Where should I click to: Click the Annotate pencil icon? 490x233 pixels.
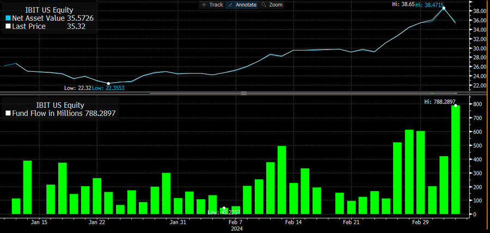click(231, 5)
